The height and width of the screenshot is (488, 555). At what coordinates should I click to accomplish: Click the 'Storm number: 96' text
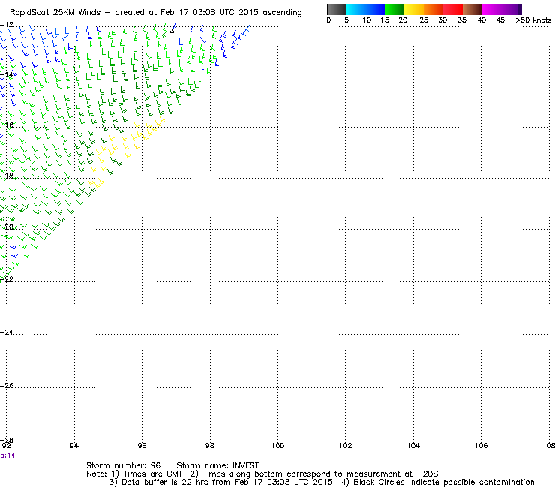[x=123, y=465]
